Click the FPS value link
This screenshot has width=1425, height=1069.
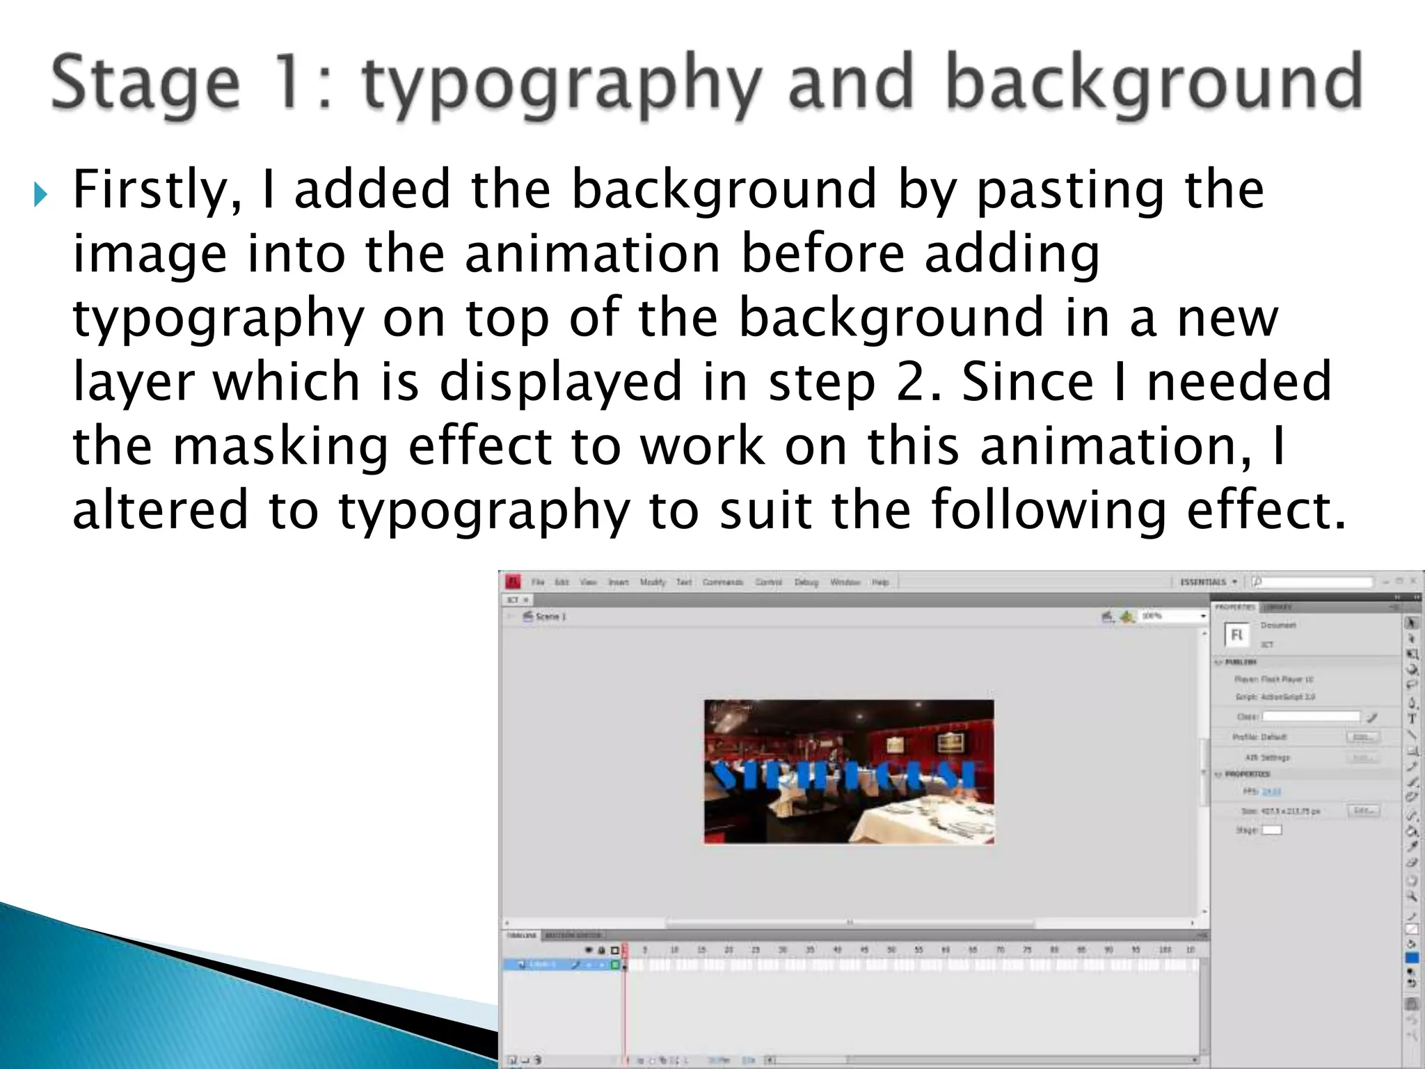(x=1271, y=791)
